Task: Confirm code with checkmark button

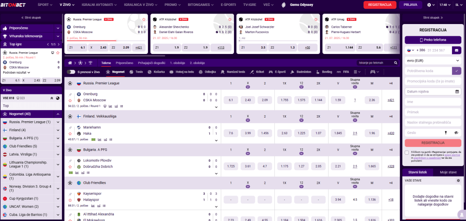Action: 456,71
